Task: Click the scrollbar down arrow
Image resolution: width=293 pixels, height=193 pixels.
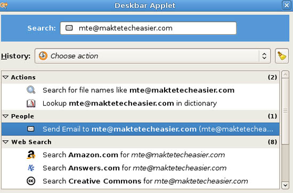Action: coord(285,185)
